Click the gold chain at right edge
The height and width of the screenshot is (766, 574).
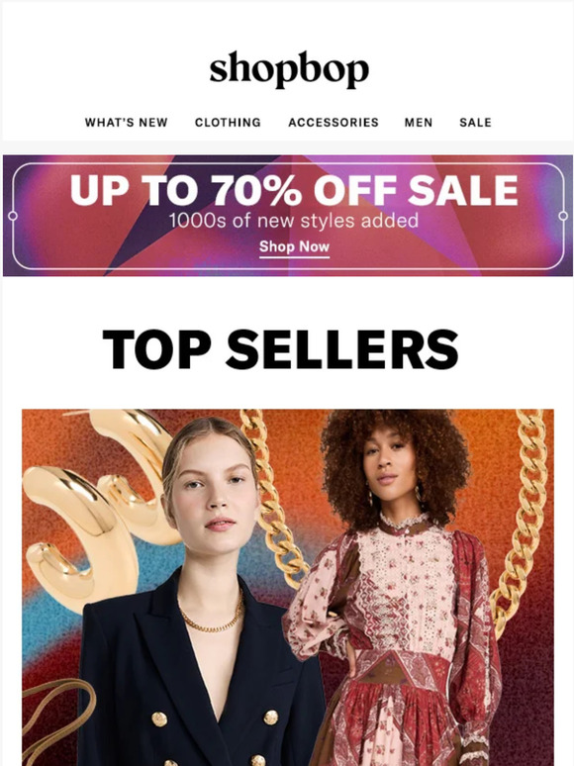(521, 523)
